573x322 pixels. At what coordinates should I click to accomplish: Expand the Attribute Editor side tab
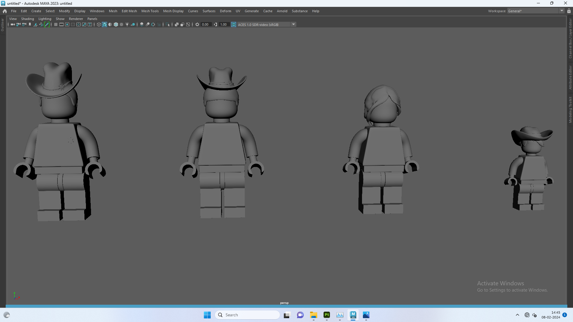pyautogui.click(x=570, y=78)
